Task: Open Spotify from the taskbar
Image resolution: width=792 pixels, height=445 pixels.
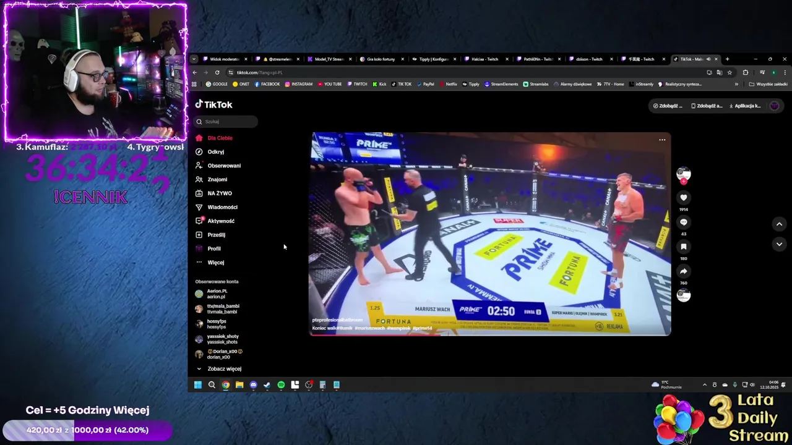Action: tap(281, 385)
